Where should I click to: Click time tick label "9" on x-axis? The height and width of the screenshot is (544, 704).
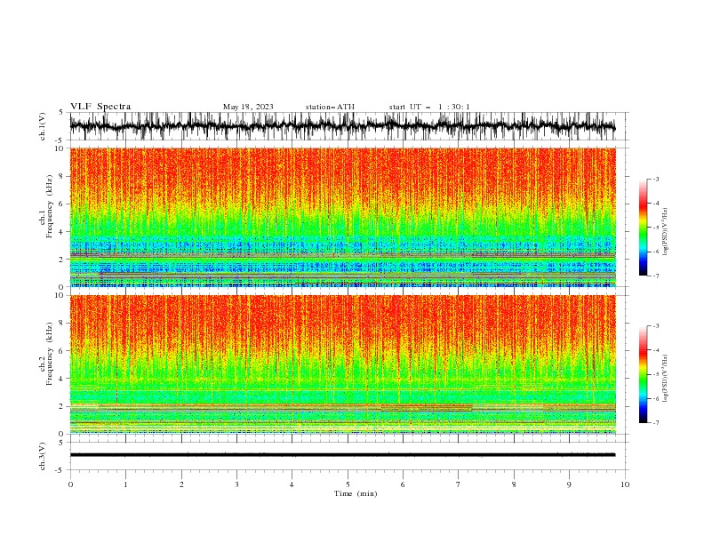point(569,484)
